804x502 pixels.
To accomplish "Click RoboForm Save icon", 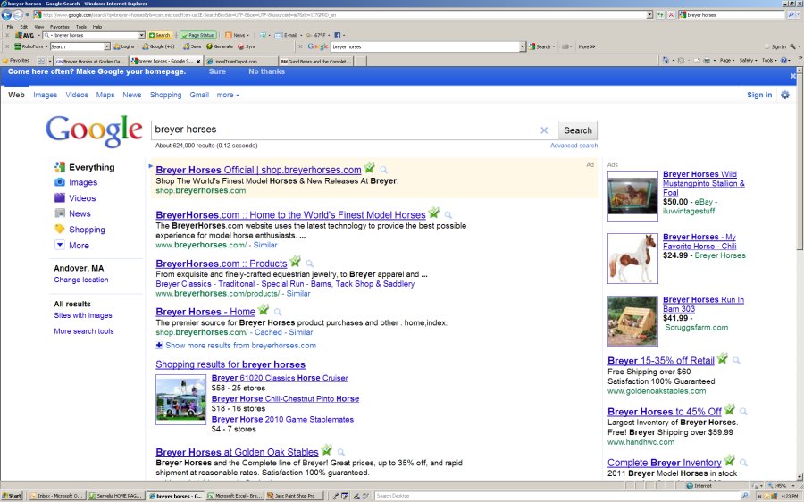I will coord(193,46).
